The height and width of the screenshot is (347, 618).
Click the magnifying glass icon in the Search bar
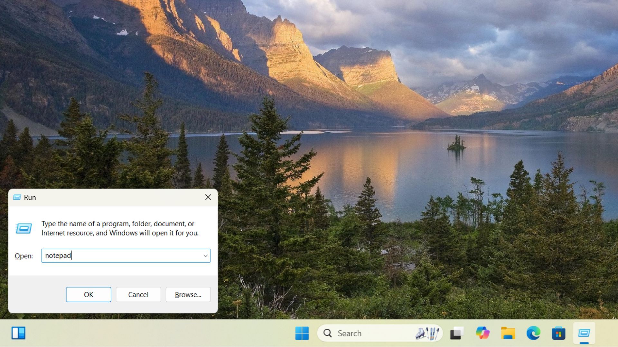tap(327, 333)
